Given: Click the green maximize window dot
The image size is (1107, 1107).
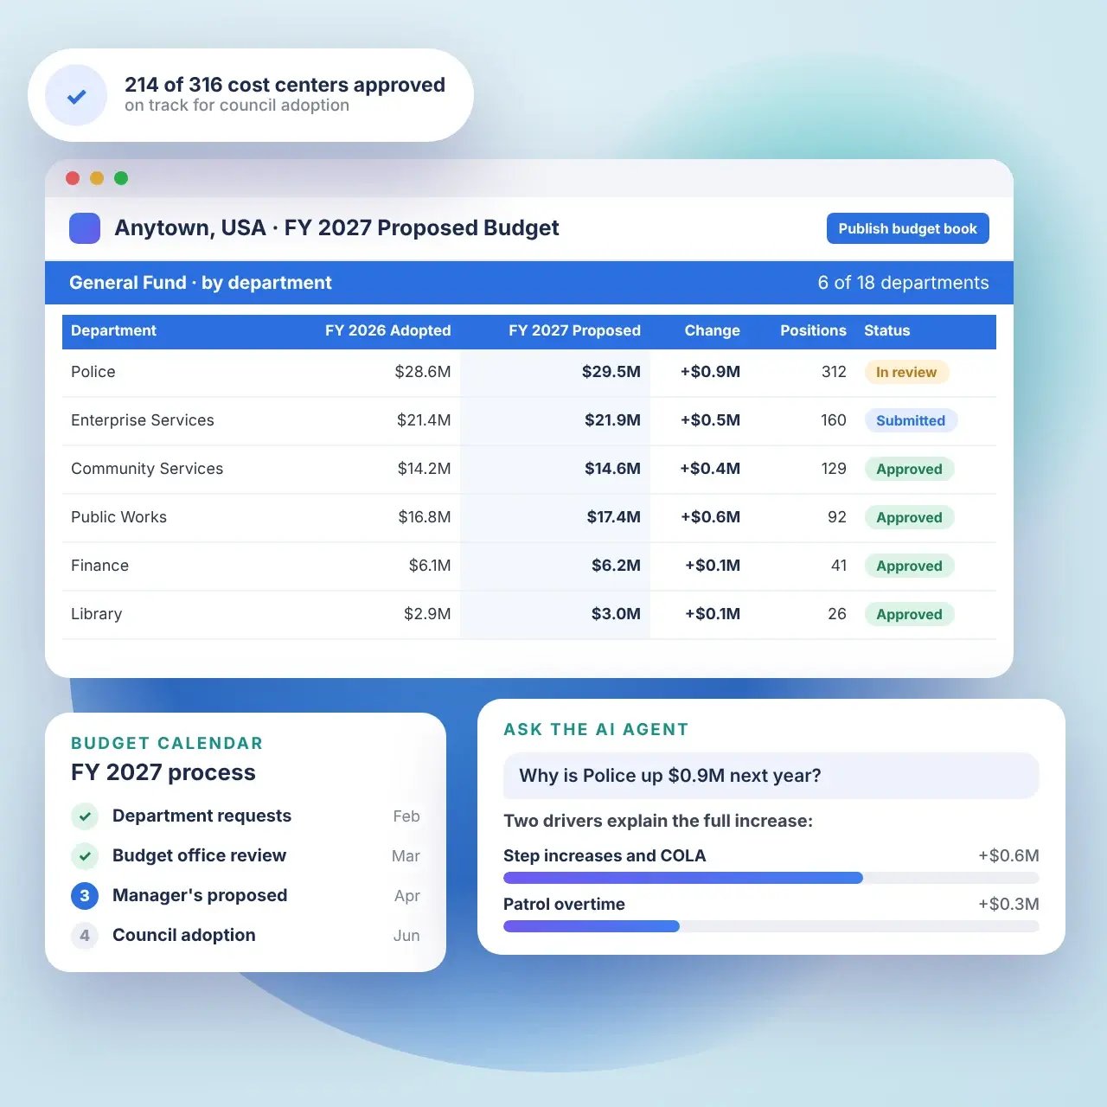Looking at the screenshot, I should pos(121,178).
